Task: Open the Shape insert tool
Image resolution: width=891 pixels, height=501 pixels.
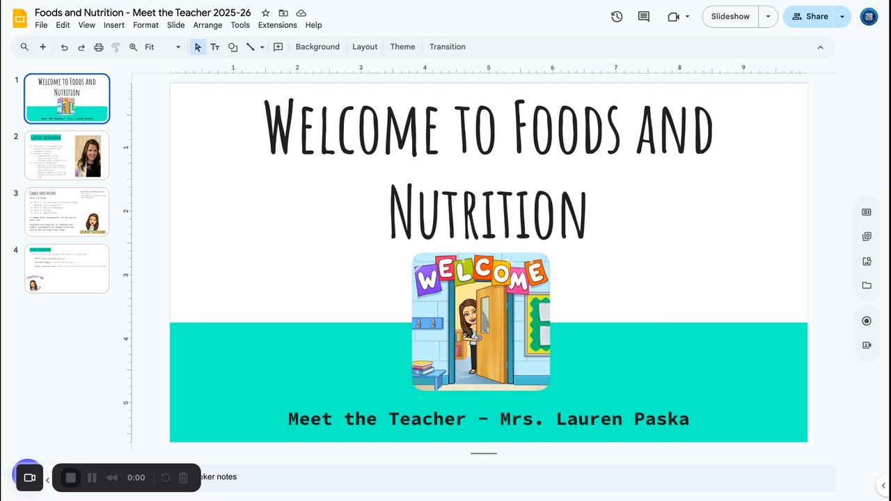Action: [232, 47]
